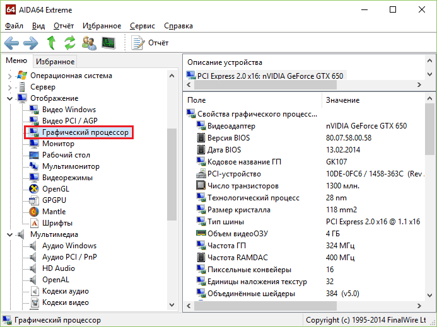437x327 pixels.
Task: Click the green Refresh arrows icon
Action: point(69,43)
